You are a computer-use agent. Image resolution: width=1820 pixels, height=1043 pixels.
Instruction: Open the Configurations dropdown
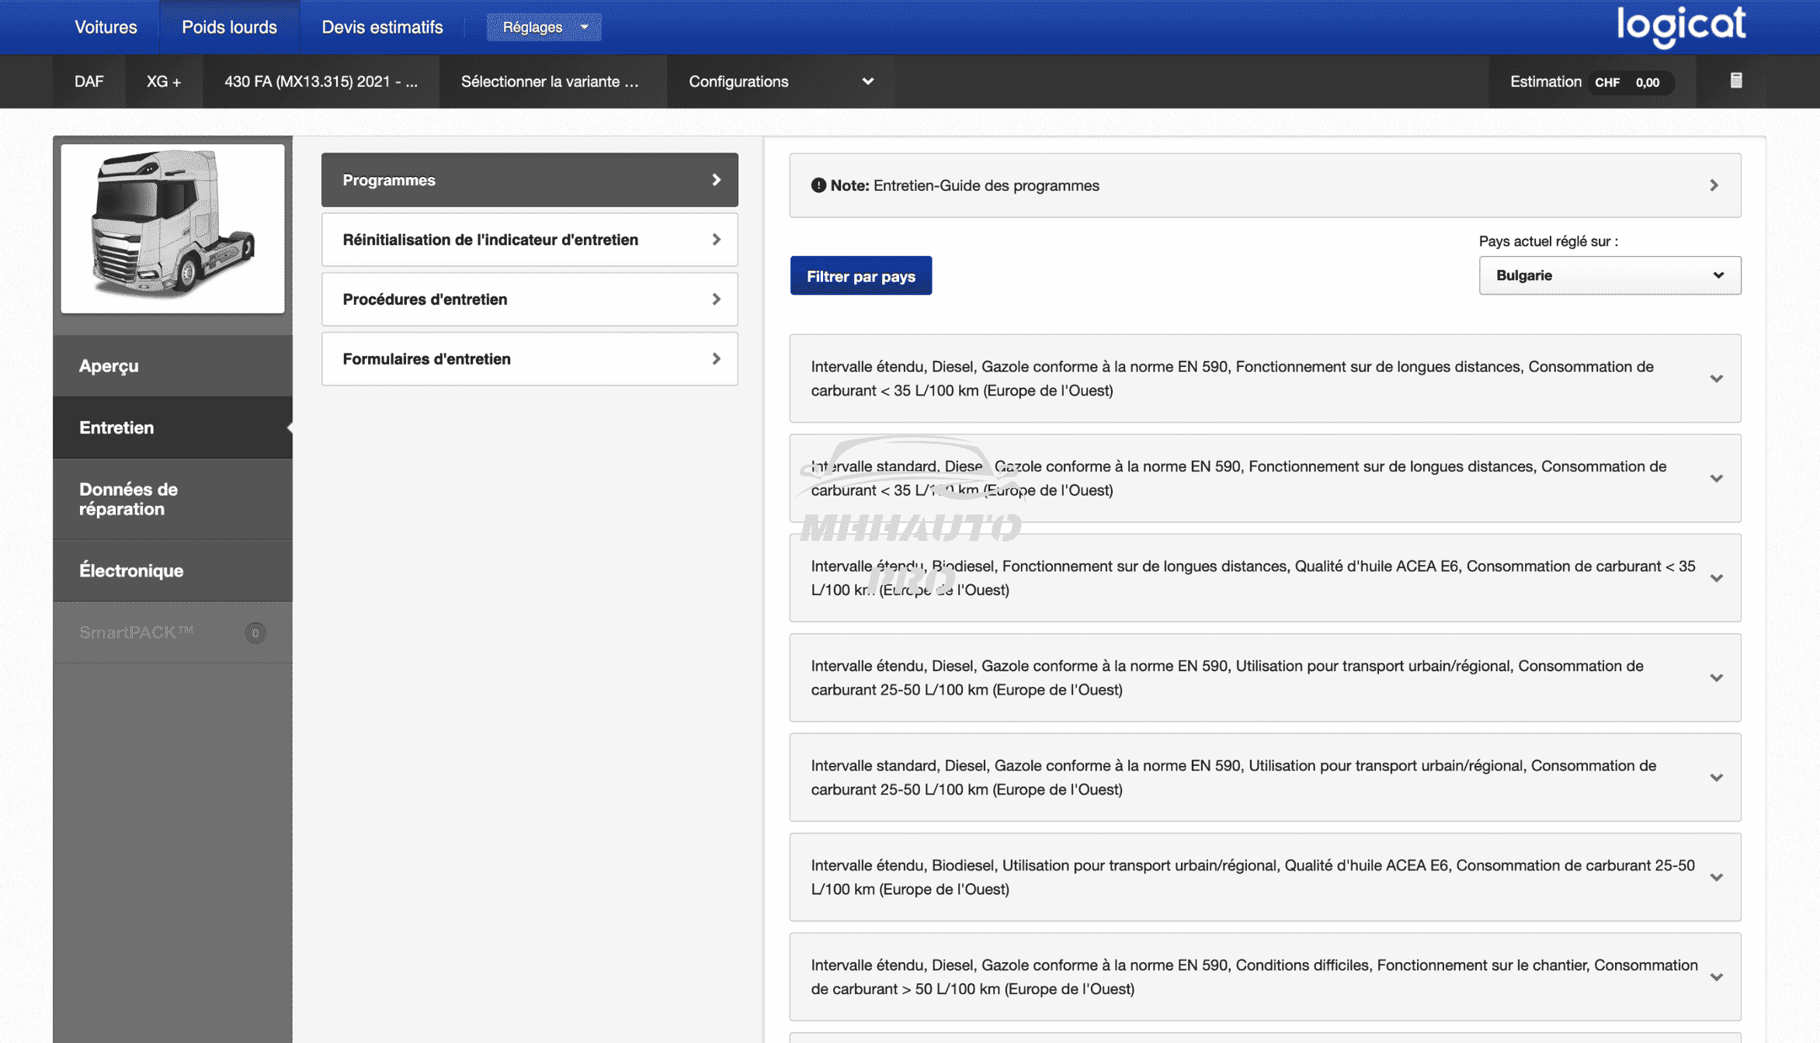(x=780, y=81)
